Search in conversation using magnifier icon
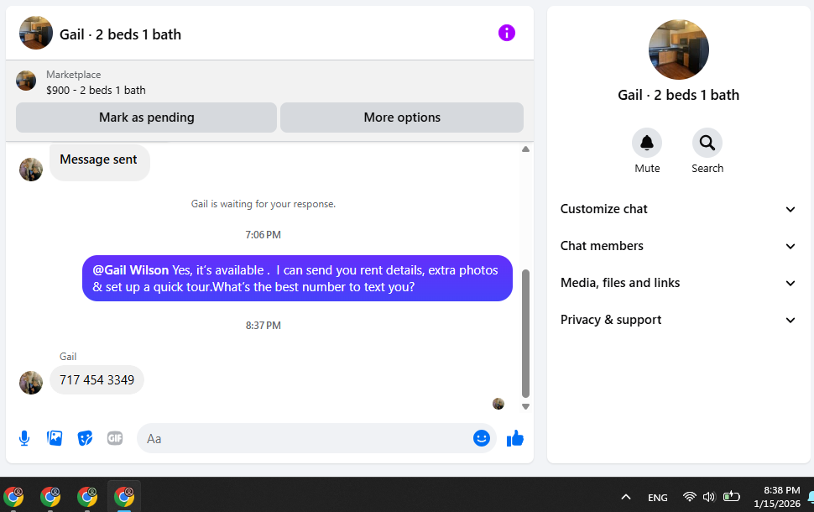This screenshot has height=512, width=814. point(707,143)
